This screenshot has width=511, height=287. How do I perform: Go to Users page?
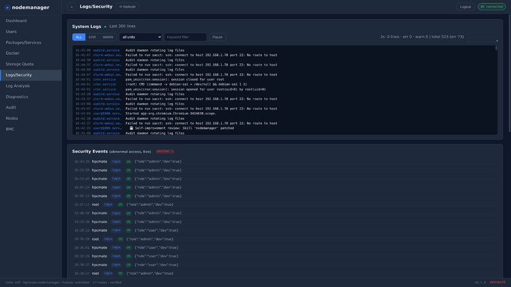[31, 31]
